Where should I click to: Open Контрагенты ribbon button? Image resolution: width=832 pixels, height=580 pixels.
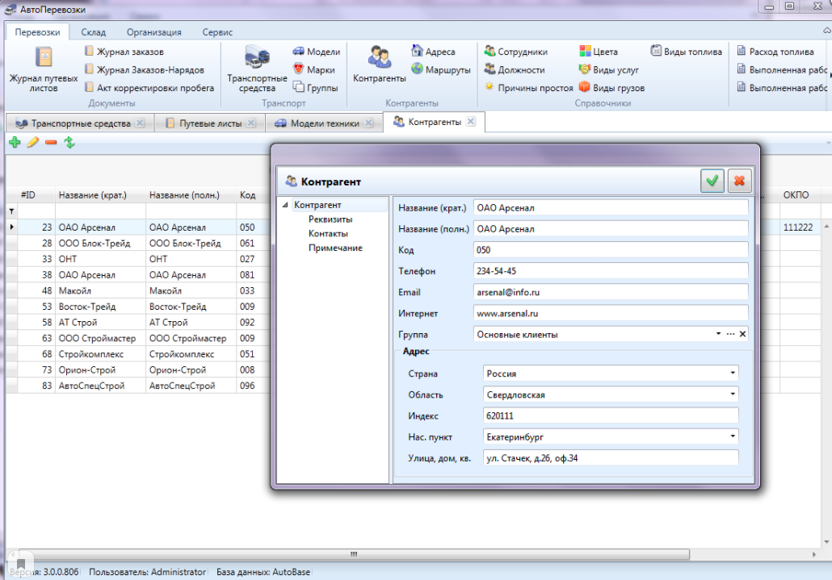point(380,64)
